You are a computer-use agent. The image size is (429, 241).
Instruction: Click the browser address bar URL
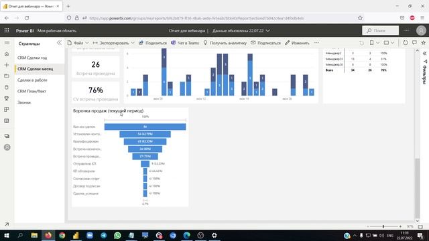point(196,18)
